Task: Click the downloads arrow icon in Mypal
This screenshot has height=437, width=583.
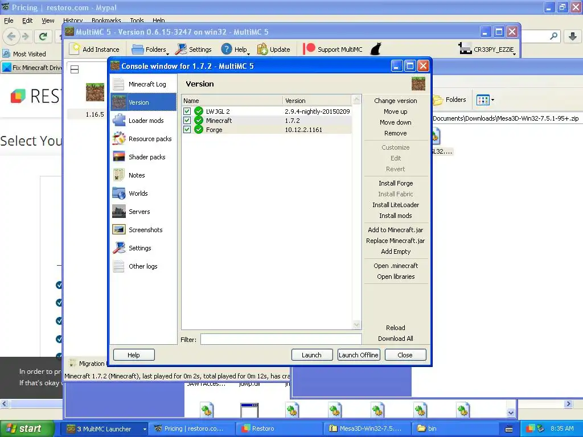Action: click(573, 36)
